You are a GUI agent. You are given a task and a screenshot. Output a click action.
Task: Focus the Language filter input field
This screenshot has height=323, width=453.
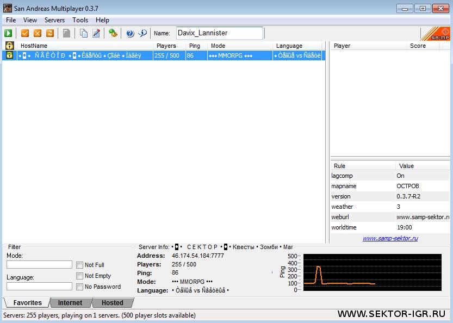click(x=39, y=287)
